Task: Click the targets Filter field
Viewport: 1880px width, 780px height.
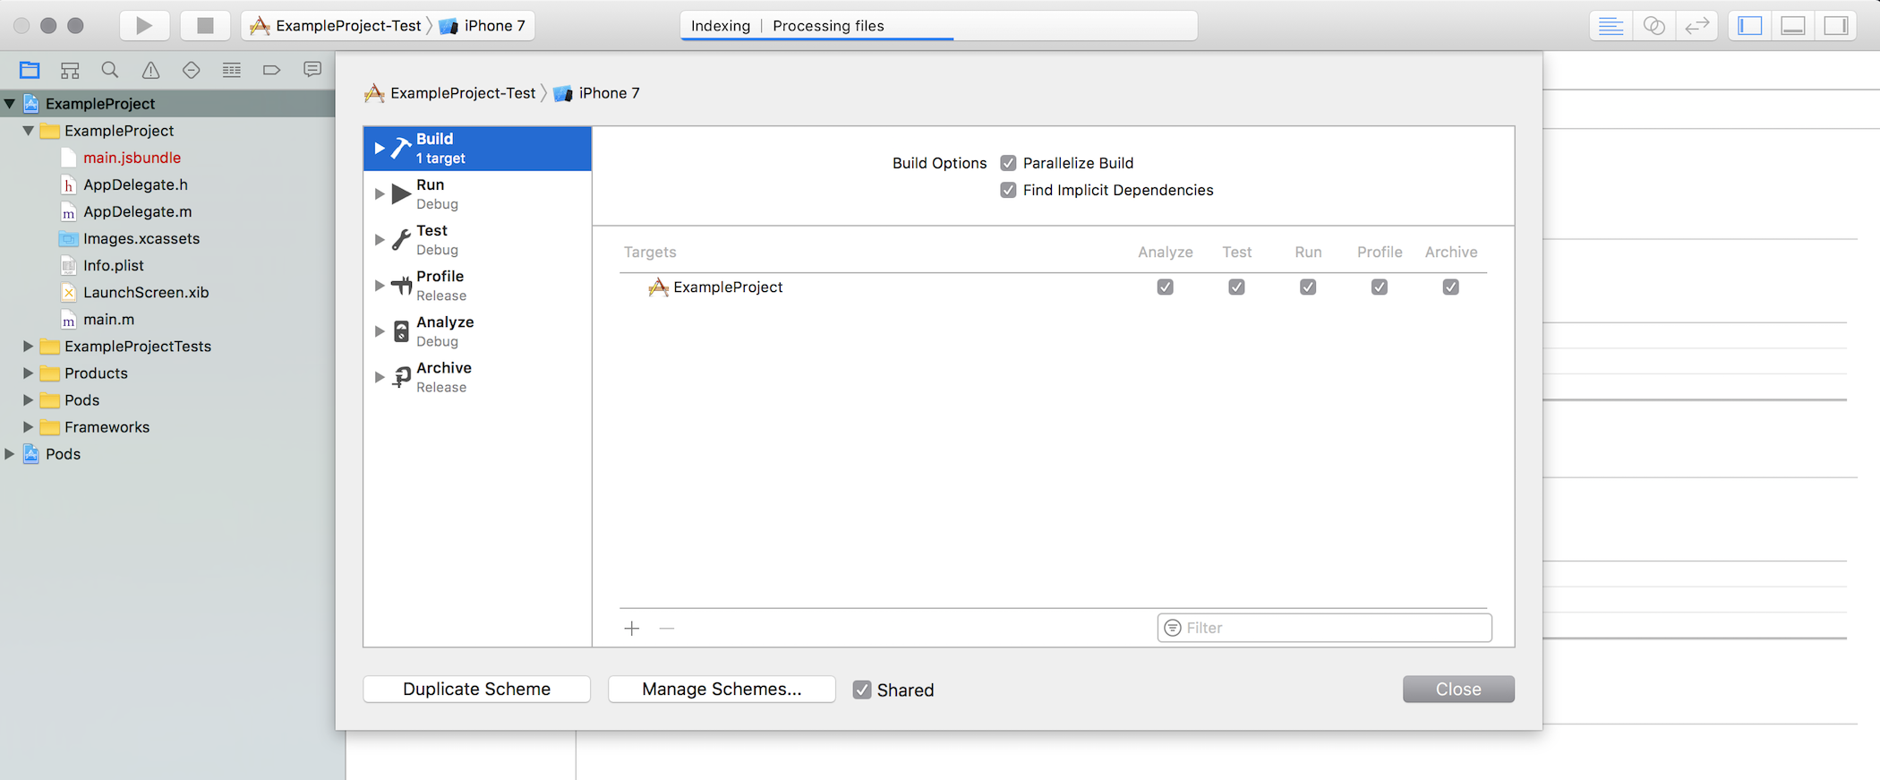Action: [x=1324, y=628]
